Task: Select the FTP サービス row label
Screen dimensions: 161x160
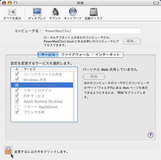Action: coord(34,96)
